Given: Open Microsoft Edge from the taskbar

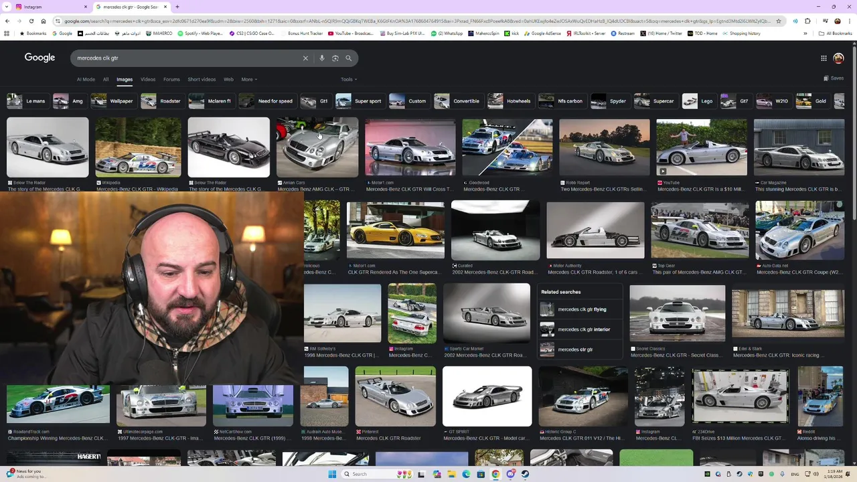Looking at the screenshot, I should [x=466, y=474].
